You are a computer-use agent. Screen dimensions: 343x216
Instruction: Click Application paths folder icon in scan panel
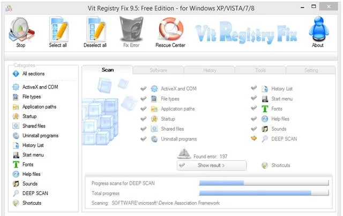click(154, 109)
